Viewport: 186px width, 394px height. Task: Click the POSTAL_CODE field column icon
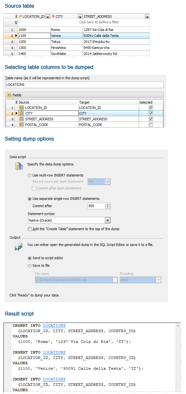pyautogui.click(x=22, y=124)
